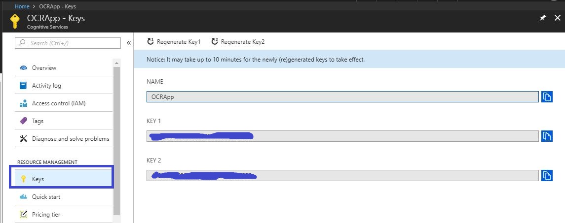Collapse the sidebar with double chevron

point(129,43)
